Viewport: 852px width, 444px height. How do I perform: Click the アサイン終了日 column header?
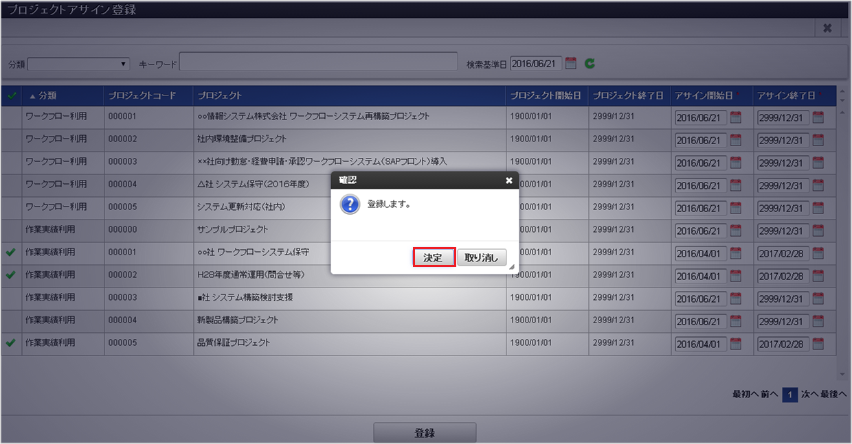pyautogui.click(x=795, y=95)
